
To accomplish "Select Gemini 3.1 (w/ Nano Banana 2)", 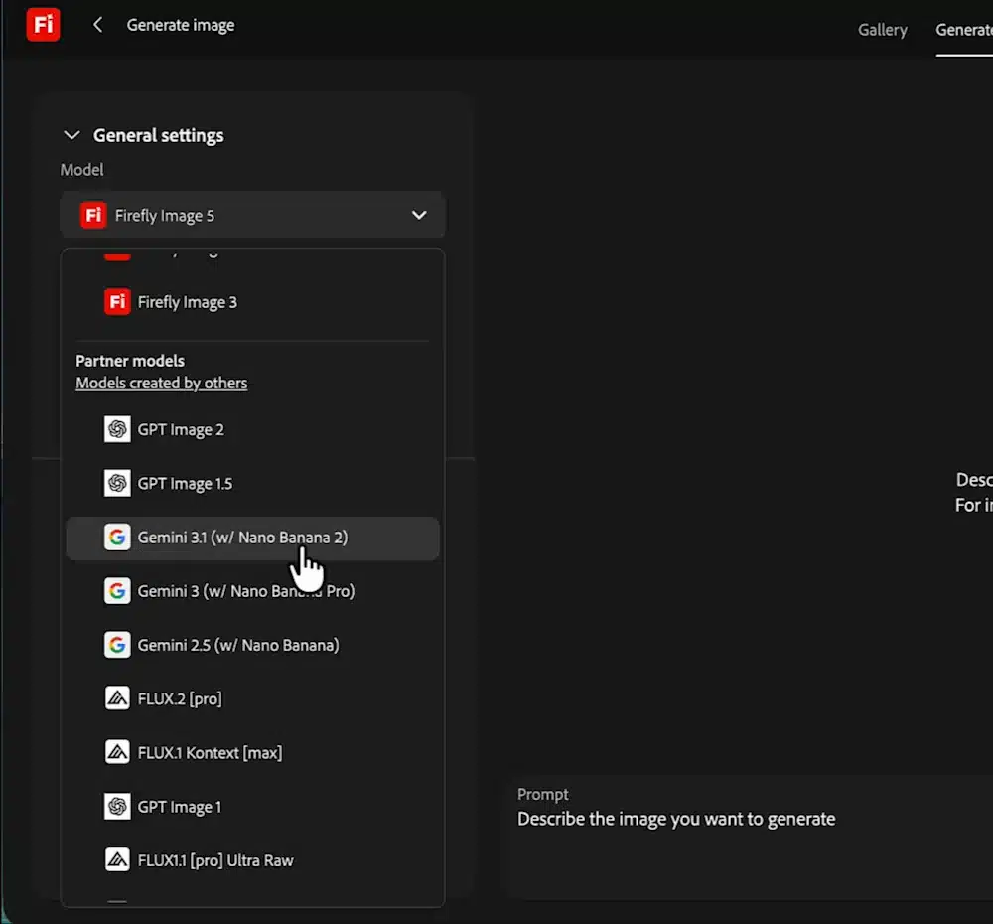I will click(x=252, y=539).
